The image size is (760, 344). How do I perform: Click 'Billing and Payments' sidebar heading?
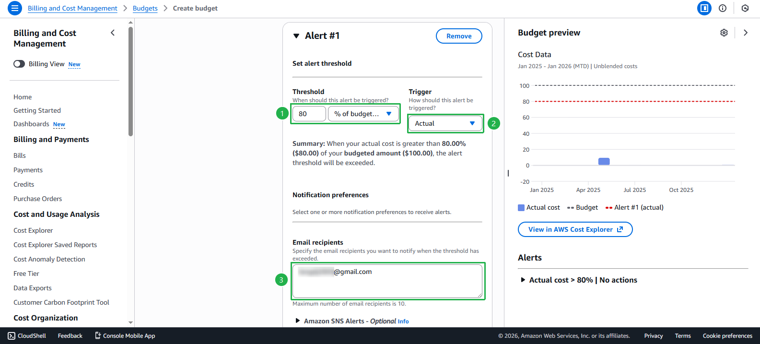pos(51,140)
